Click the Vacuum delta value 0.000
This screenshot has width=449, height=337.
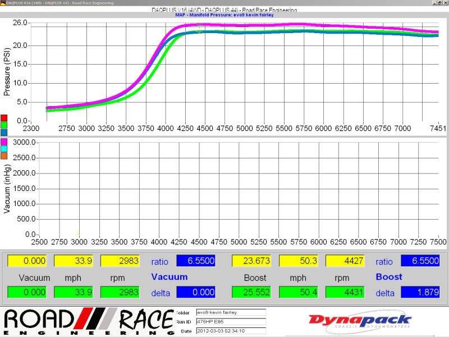(196, 292)
